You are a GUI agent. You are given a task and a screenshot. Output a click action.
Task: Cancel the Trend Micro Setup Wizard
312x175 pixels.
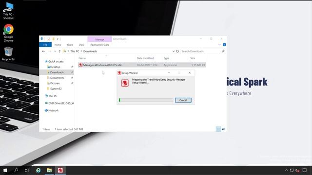point(183,100)
